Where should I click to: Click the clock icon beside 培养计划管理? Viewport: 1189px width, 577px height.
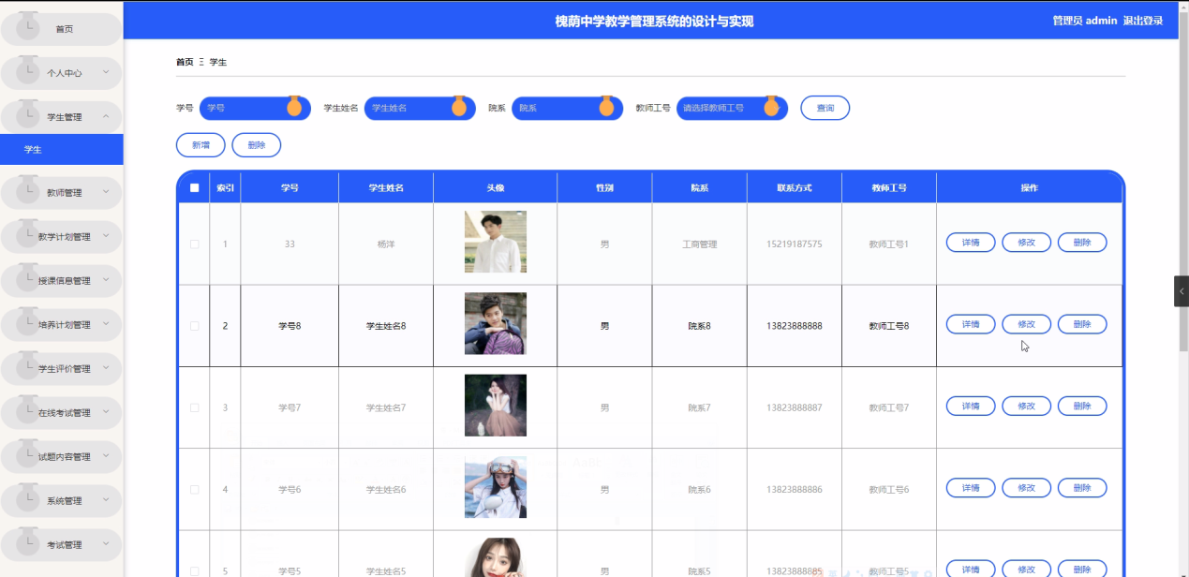(28, 320)
